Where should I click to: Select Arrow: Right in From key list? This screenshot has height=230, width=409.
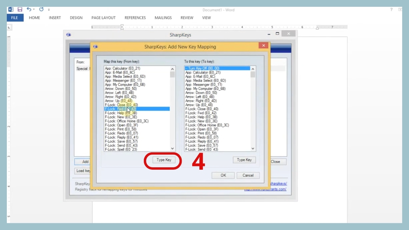click(x=137, y=97)
